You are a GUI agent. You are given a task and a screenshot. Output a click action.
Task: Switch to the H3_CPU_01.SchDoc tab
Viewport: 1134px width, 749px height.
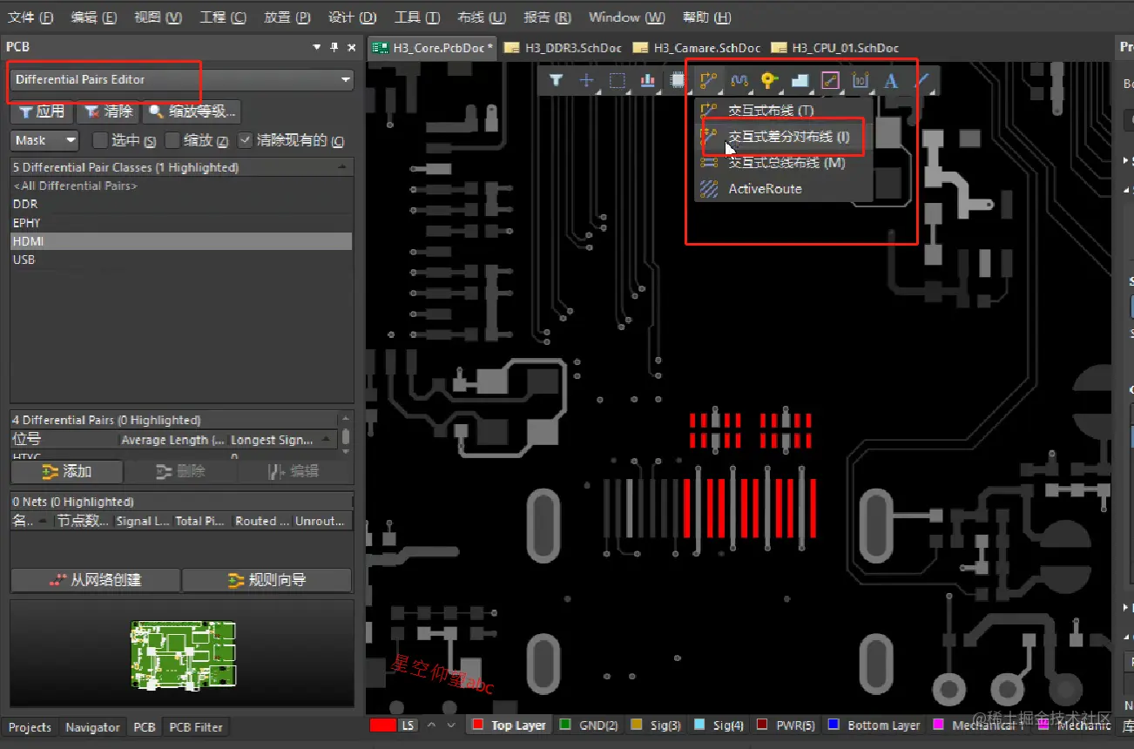tap(834, 48)
